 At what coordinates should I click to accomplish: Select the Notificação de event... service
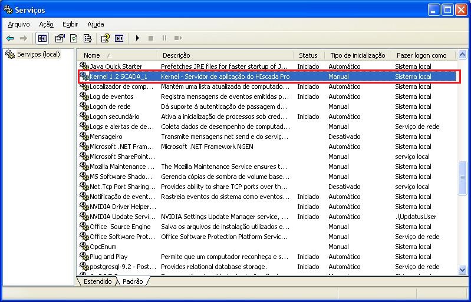click(x=269, y=197)
